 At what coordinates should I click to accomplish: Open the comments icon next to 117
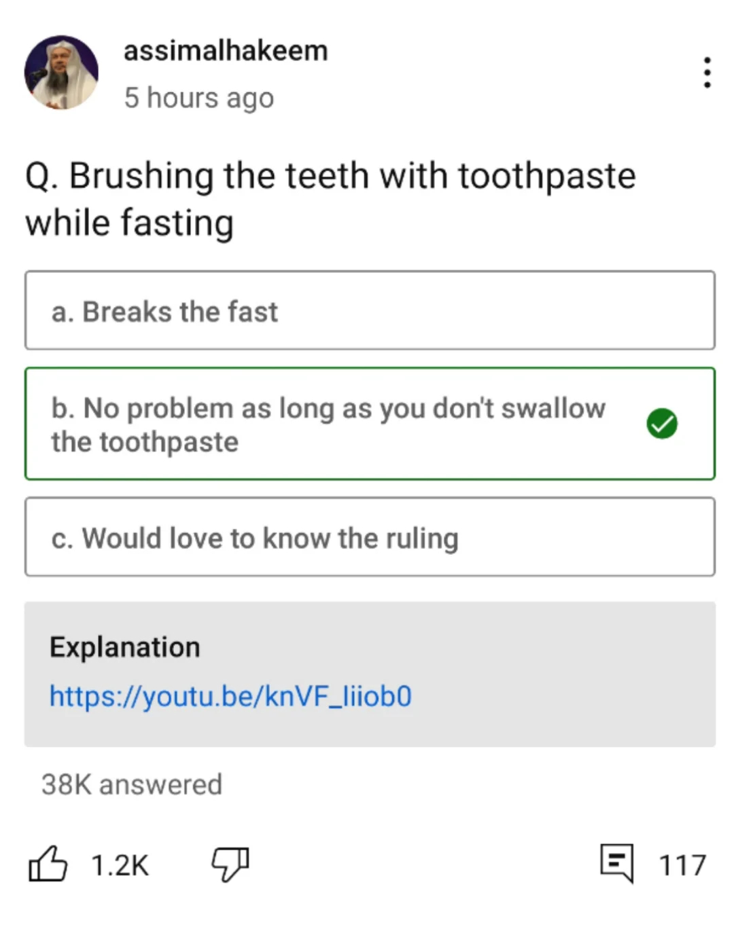(x=617, y=864)
